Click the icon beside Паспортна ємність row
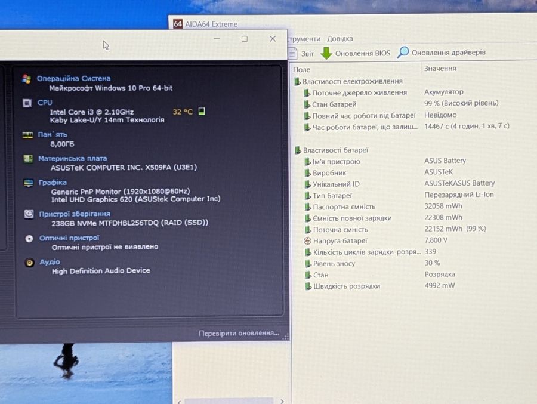 coord(308,207)
